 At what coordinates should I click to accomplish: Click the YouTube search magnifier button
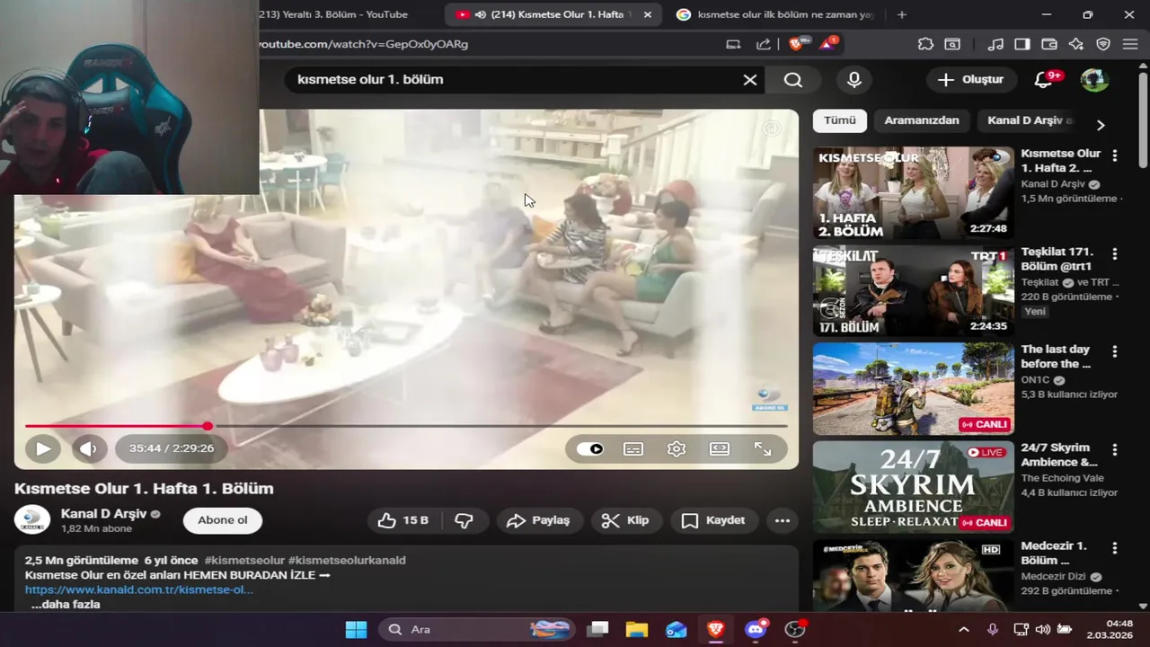(x=793, y=79)
